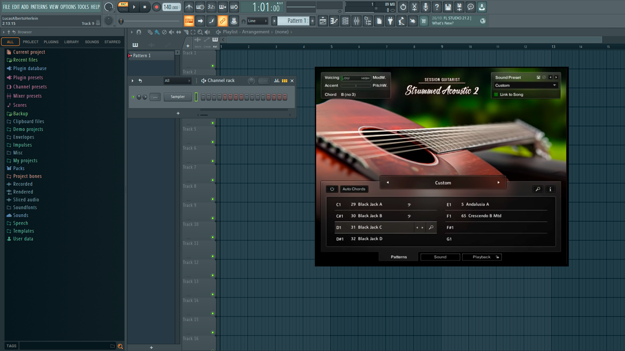This screenshot has width=625, height=351.
Task: Toggle the Sampler channel select green indicator
Action: coord(196,97)
